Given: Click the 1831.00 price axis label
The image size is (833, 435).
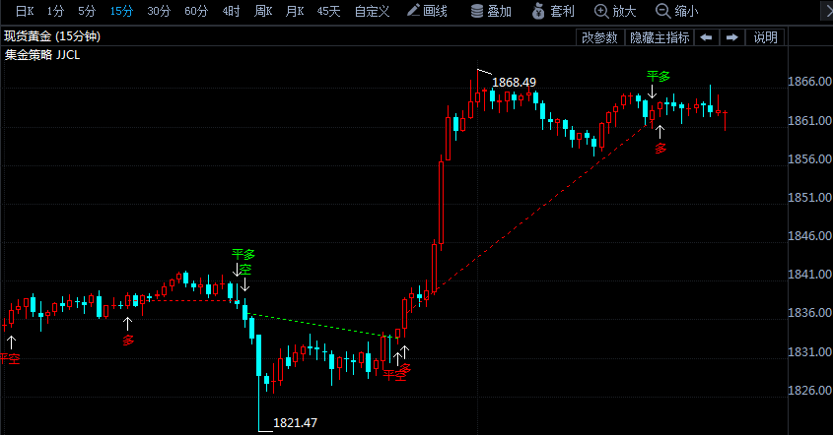Looking at the screenshot, I should [x=809, y=352].
